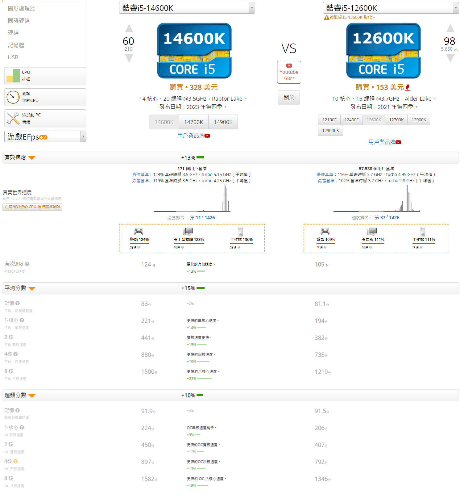The image size is (460, 495).
Task: Click the help icon beside 平均 1-核心
Action: click(x=22, y=320)
